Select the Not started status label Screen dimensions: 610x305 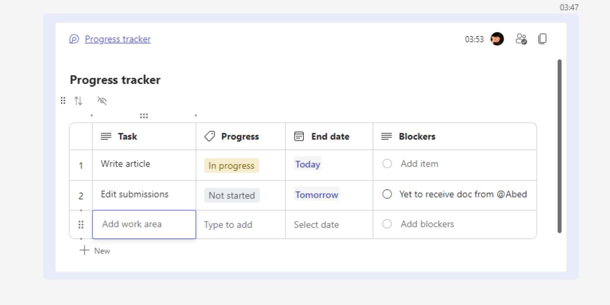tap(231, 195)
